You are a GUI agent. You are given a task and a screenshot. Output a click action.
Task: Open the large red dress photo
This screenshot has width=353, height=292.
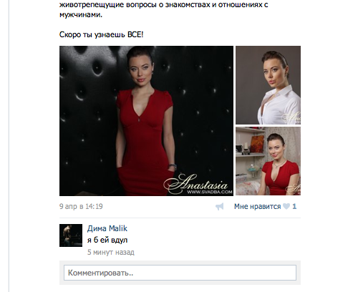point(146,121)
